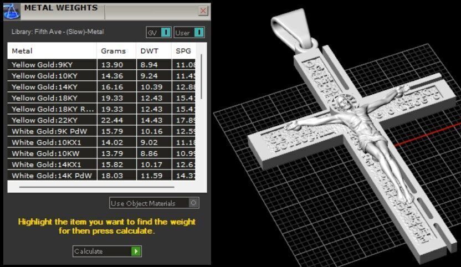The height and width of the screenshot is (267, 461).
Task: Select the White Gold:14K PdW row
Action: point(101,176)
